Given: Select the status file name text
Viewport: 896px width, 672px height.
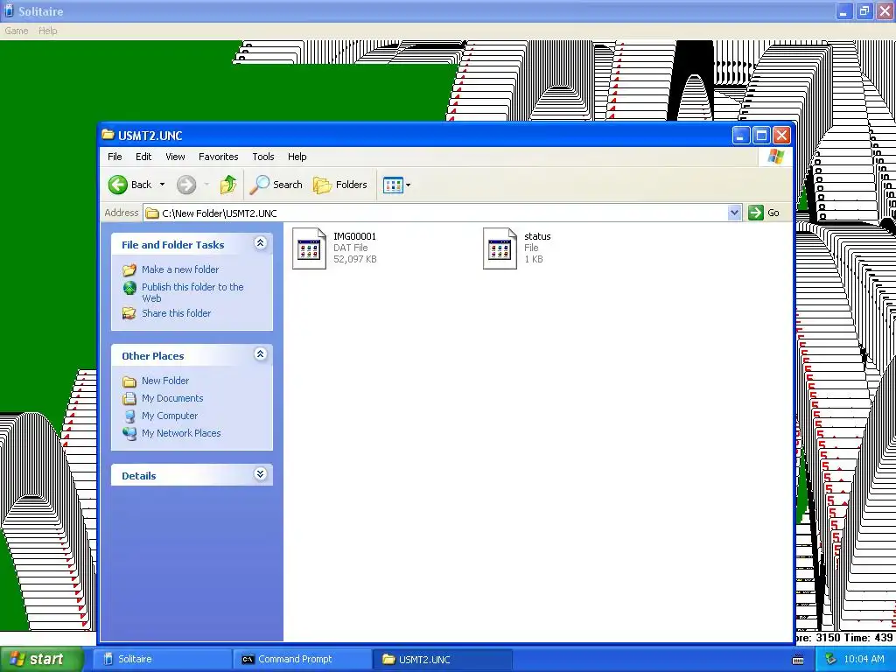Looking at the screenshot, I should coord(538,236).
